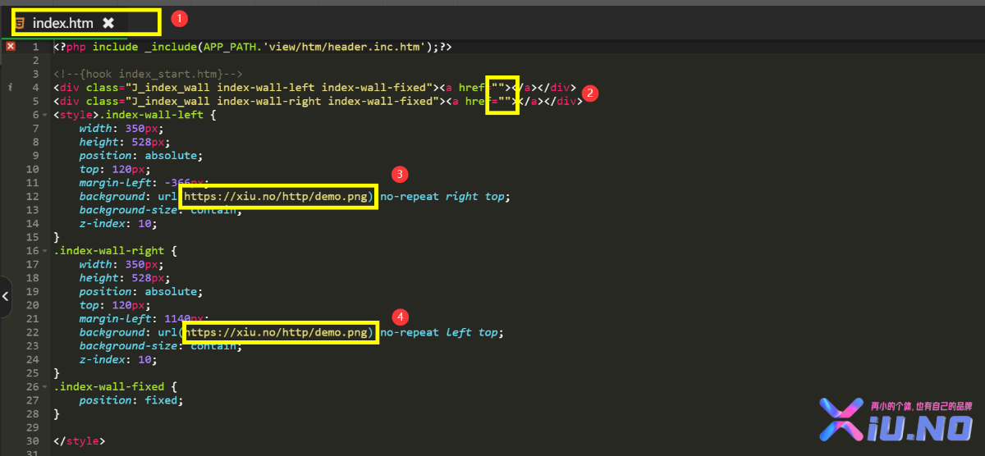The width and height of the screenshot is (985, 456).
Task: Click the 'hook index_start.htm' comment
Action: click(x=148, y=74)
